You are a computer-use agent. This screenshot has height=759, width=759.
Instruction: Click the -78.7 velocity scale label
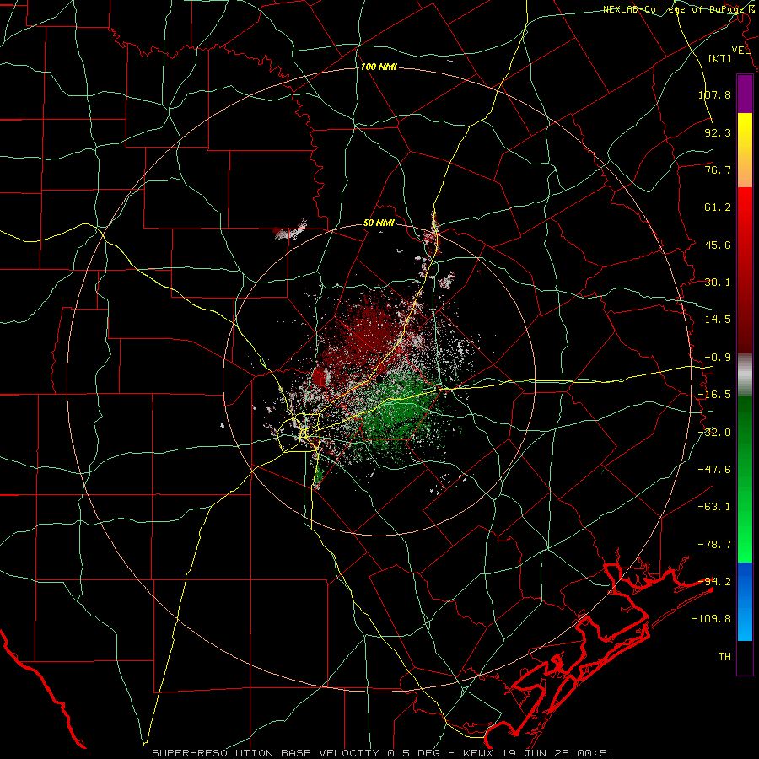coord(714,545)
